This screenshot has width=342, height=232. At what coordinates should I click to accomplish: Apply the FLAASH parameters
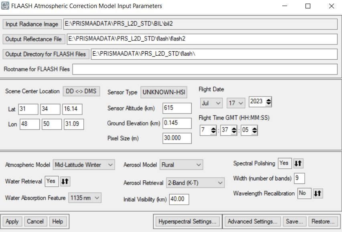click(x=12, y=221)
